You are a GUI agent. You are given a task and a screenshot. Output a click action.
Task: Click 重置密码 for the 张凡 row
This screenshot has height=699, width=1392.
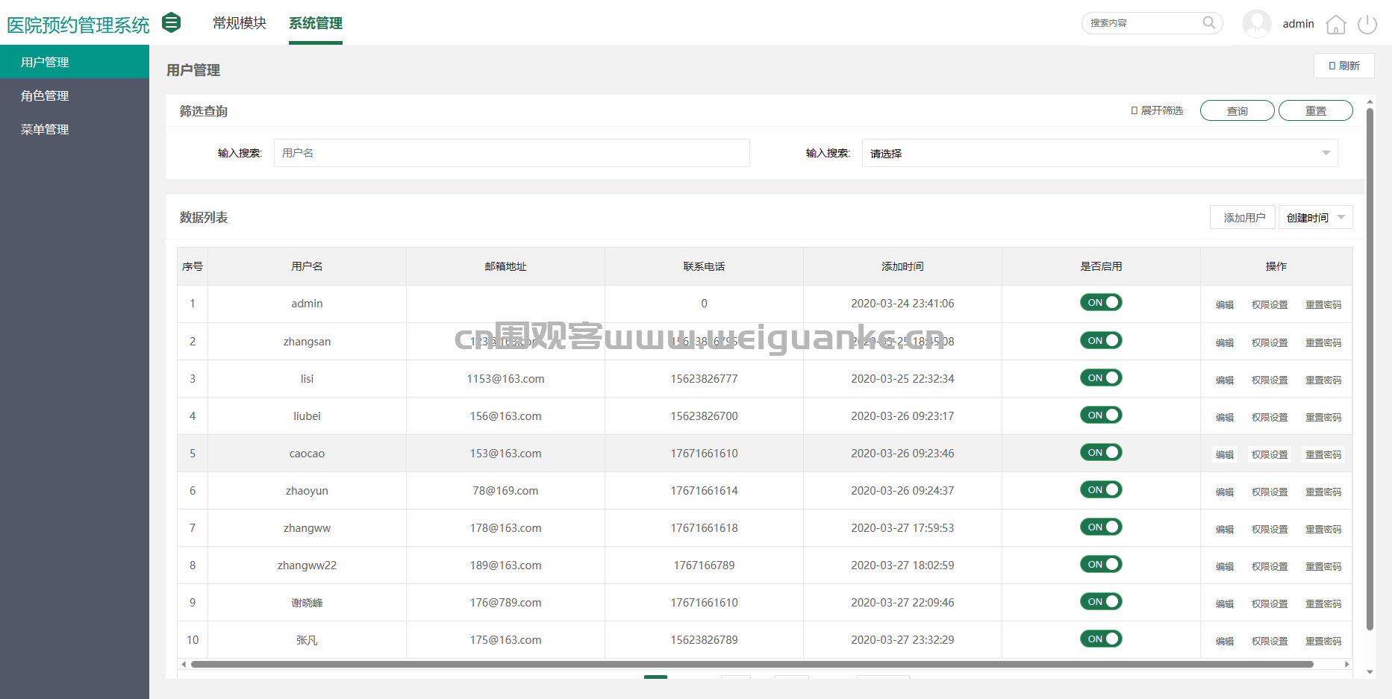click(x=1323, y=641)
